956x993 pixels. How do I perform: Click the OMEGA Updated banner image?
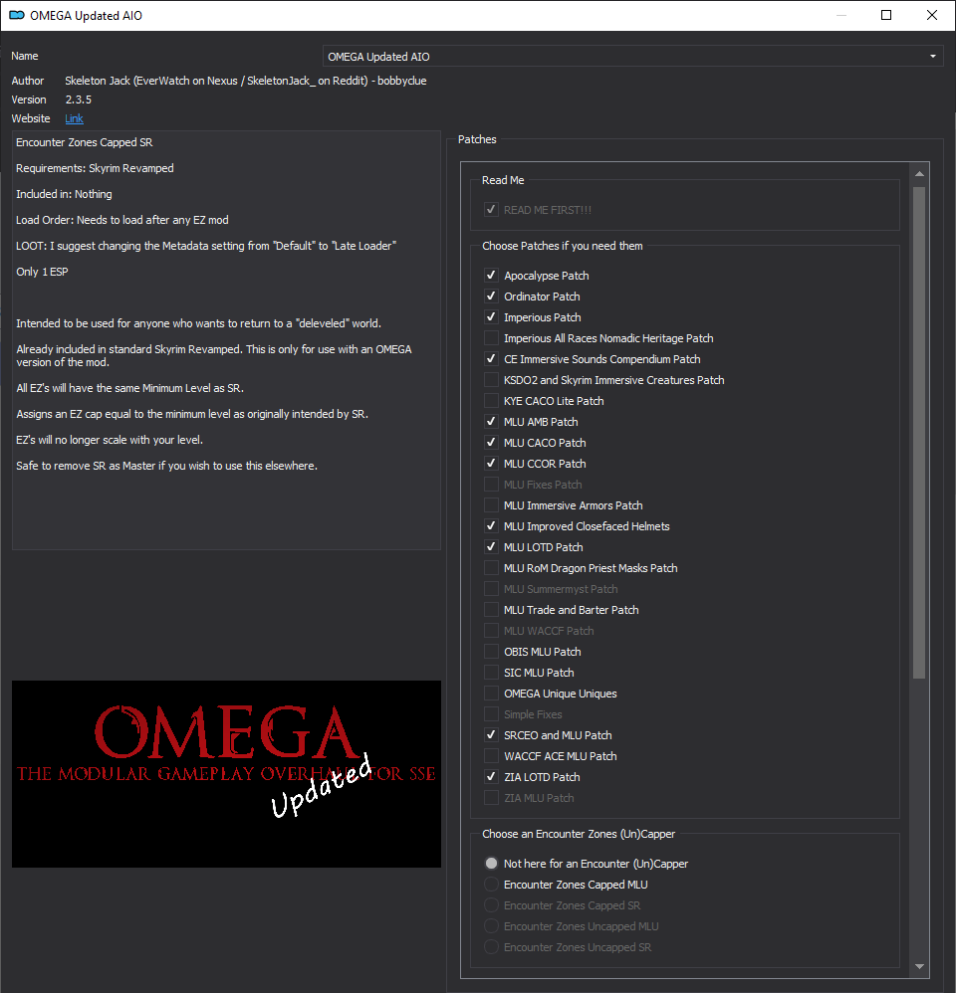point(226,774)
